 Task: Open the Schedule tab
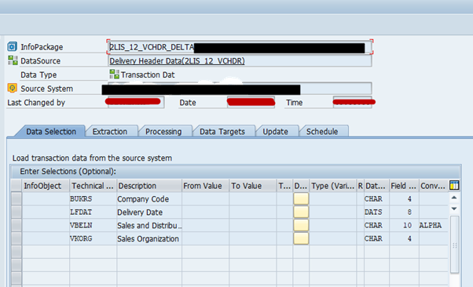(322, 132)
